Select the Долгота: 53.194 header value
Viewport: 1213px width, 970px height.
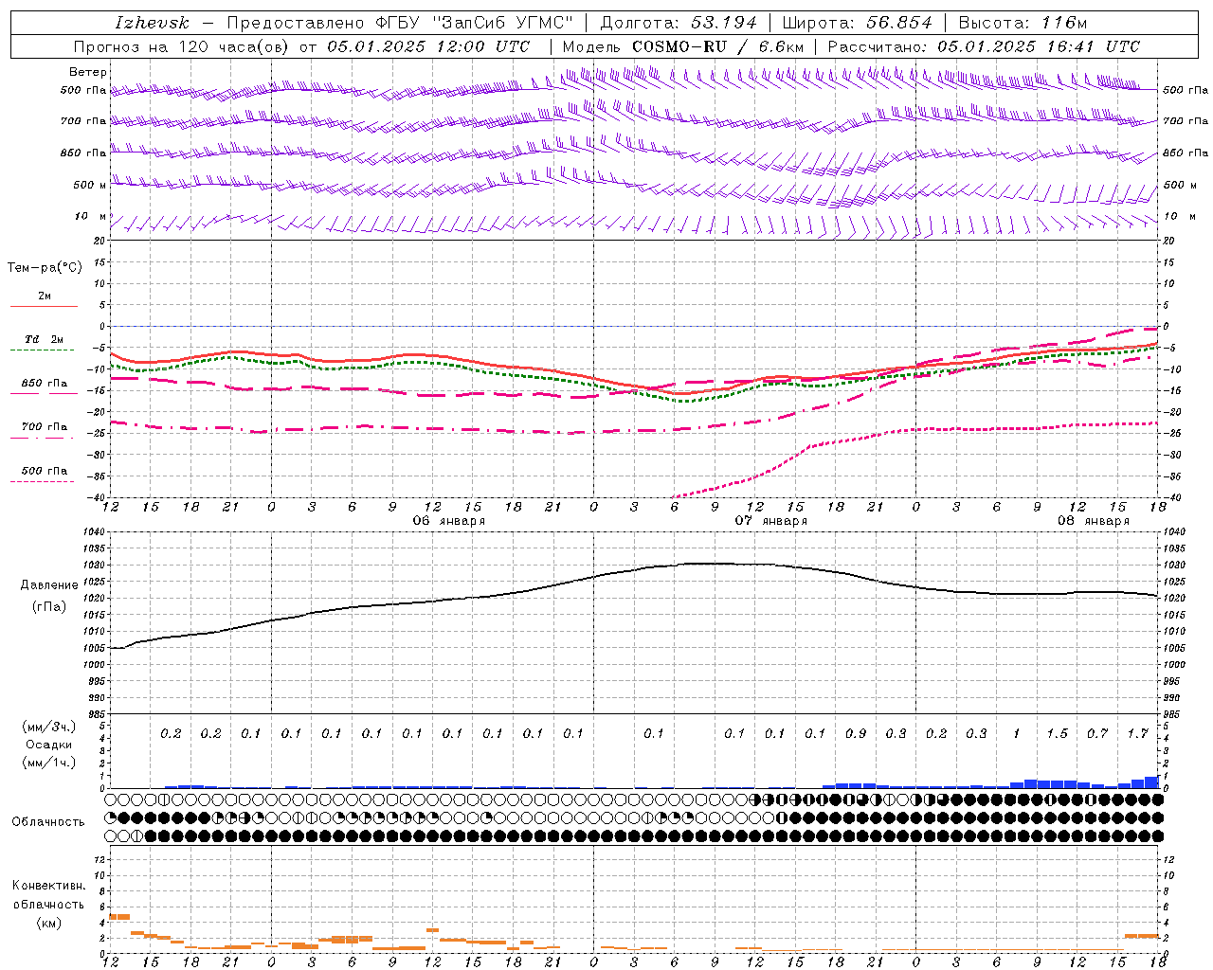(x=679, y=23)
